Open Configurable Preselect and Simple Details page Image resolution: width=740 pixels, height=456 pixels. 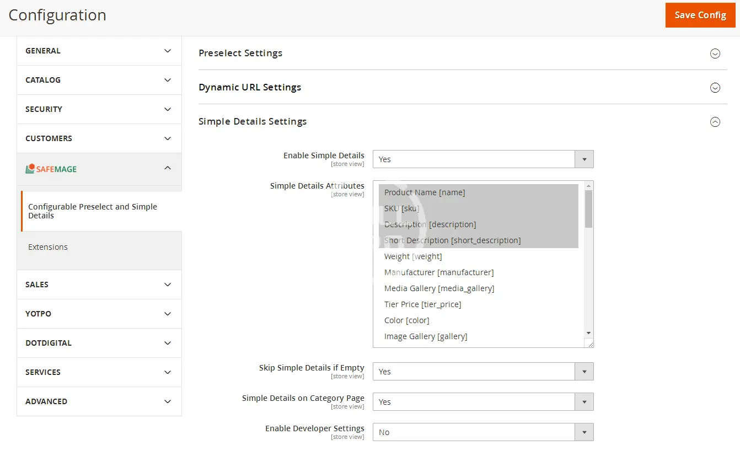coord(93,211)
